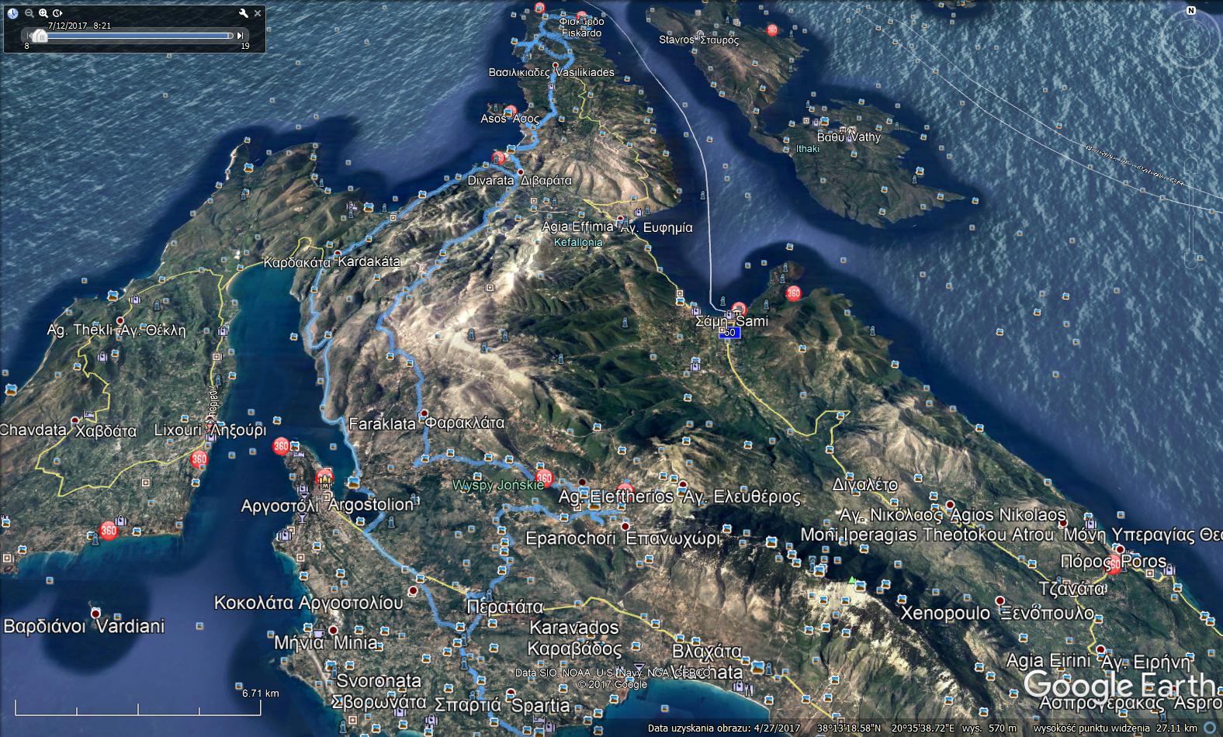Viewport: 1223px width, 737px height.
Task: Open time slider options wrench
Action: click(x=244, y=13)
